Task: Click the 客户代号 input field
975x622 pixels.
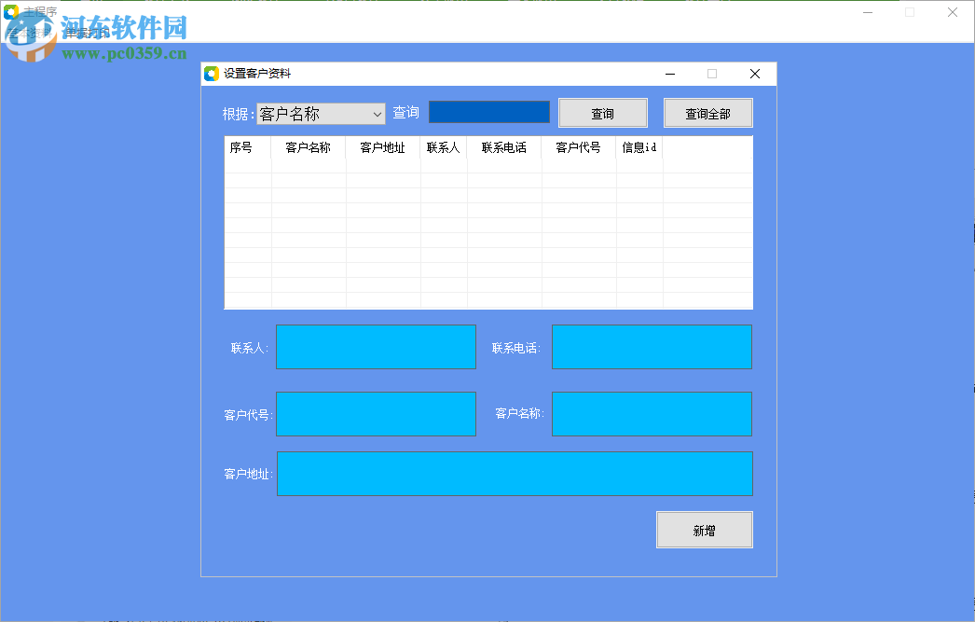Action: (x=376, y=414)
